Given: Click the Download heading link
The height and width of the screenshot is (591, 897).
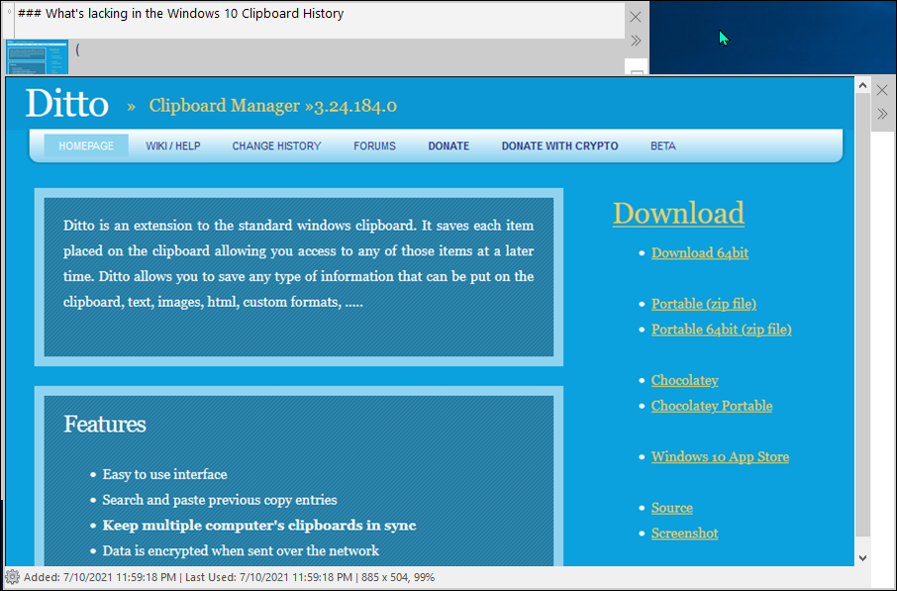Looking at the screenshot, I should [678, 213].
